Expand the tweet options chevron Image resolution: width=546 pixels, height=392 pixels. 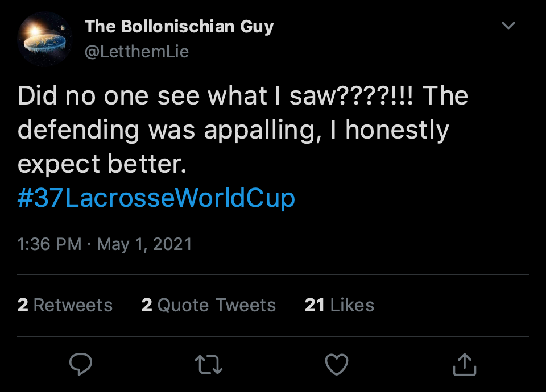tap(507, 26)
